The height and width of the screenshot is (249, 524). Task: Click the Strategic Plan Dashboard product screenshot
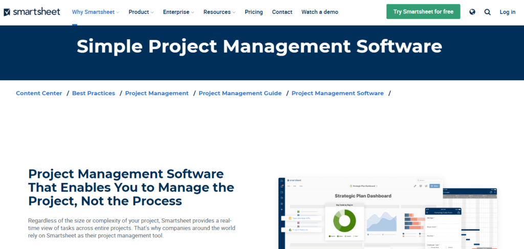point(388,213)
